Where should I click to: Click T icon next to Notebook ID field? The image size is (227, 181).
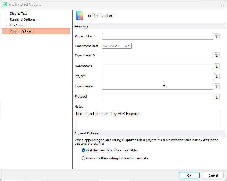(x=217, y=66)
